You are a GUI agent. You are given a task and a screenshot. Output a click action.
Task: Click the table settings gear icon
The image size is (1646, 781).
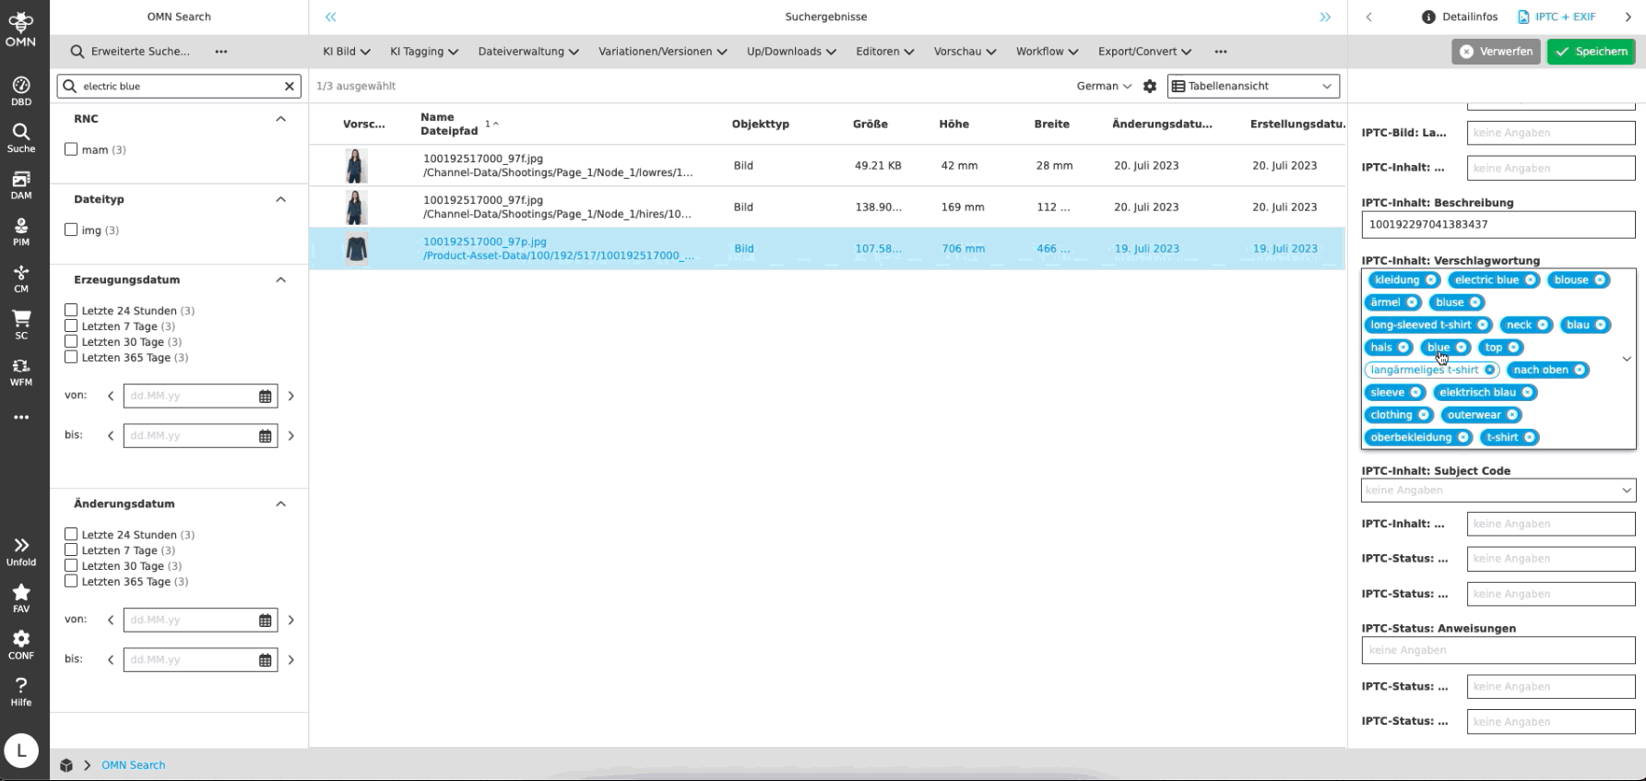pos(1150,86)
